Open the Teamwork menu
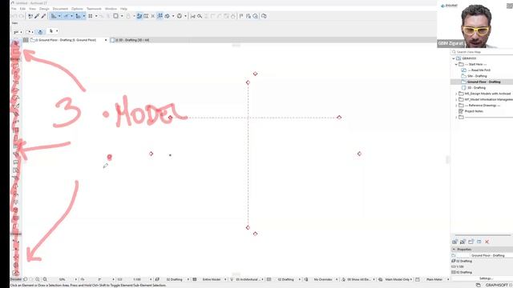This screenshot has height=288, width=513. (x=94, y=9)
